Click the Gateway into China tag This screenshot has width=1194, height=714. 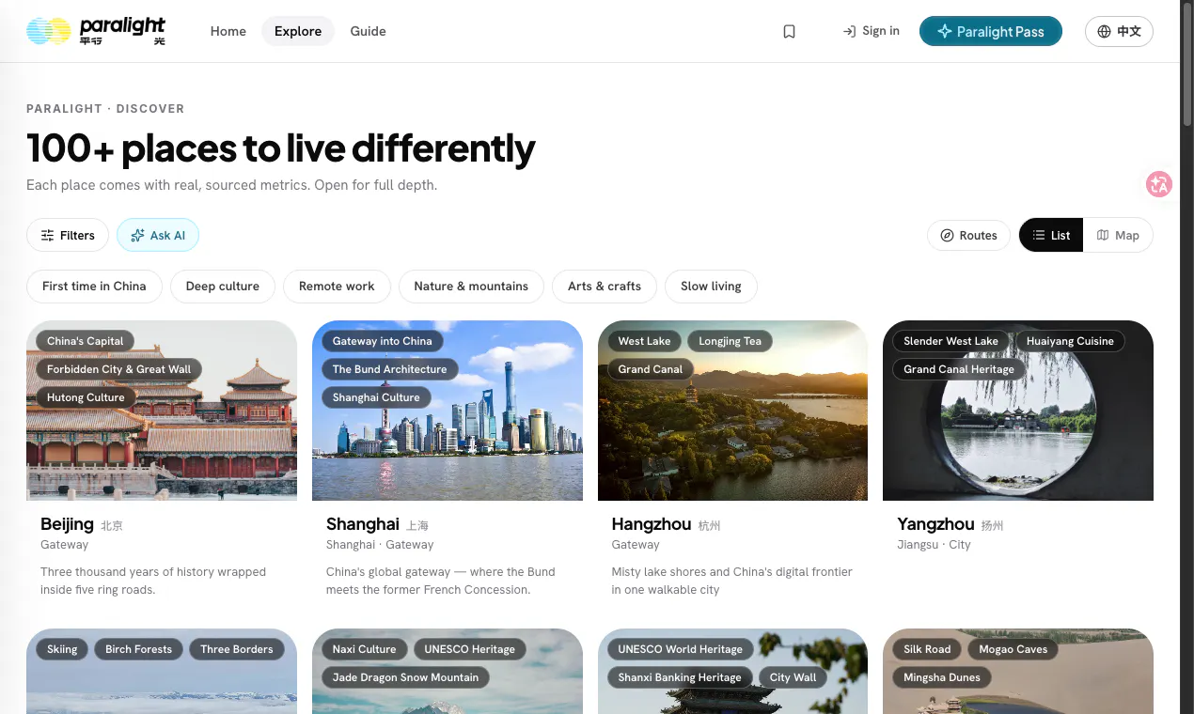[383, 341]
